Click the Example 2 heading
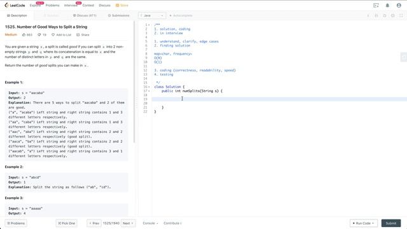This screenshot has width=407, height=229. click(14, 167)
